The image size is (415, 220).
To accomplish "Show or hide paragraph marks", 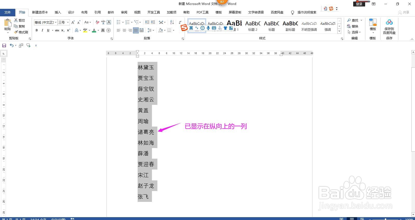I will pyautogui.click(x=180, y=22).
